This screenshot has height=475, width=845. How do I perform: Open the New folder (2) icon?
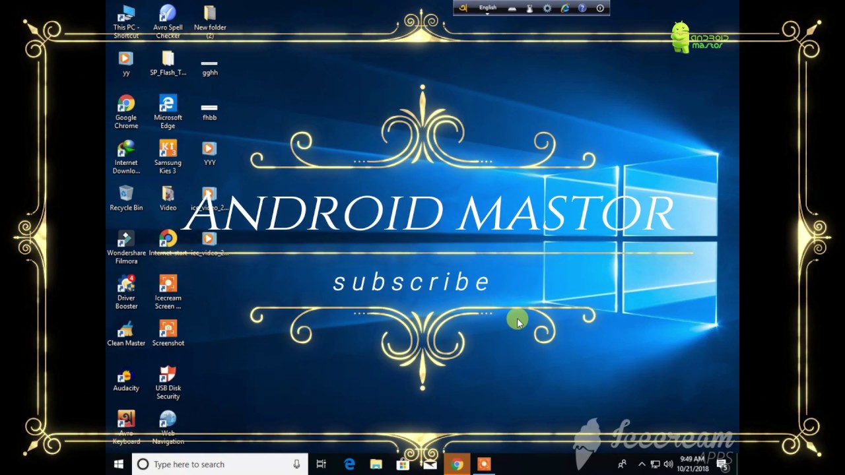(x=210, y=21)
